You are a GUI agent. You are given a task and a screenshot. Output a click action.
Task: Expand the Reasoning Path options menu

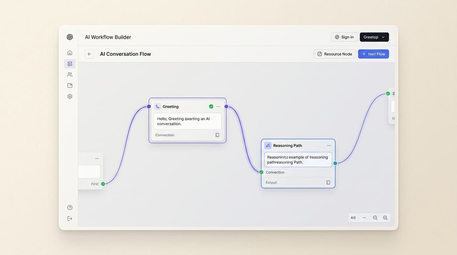click(329, 145)
